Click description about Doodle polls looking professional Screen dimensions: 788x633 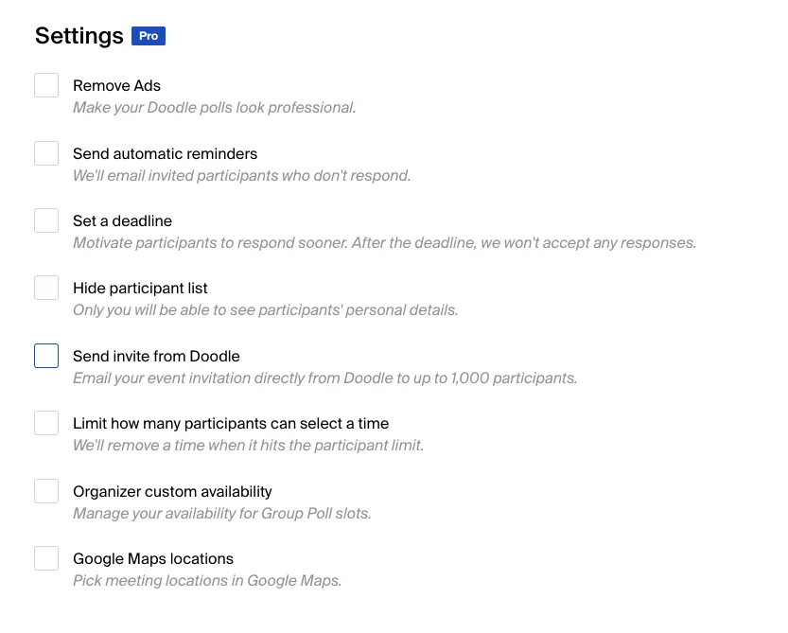click(215, 108)
